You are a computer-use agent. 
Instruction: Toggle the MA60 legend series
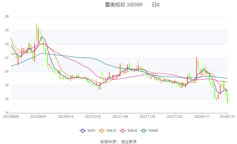click(149, 131)
